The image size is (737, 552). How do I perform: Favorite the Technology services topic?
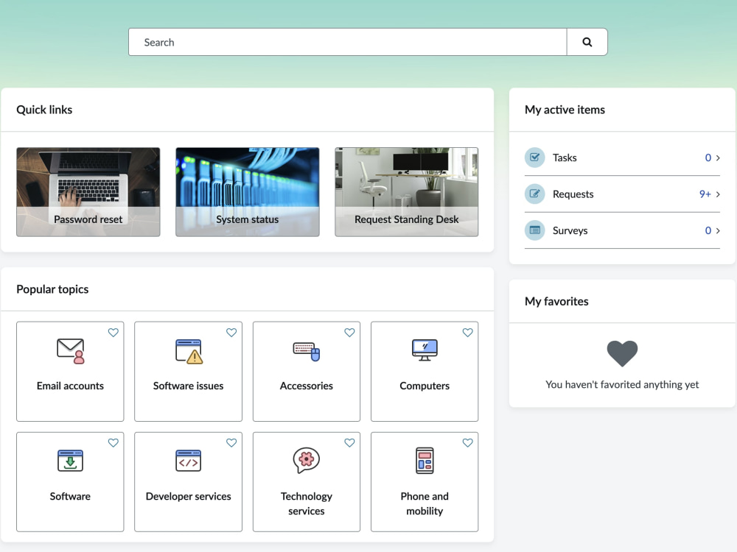(349, 442)
